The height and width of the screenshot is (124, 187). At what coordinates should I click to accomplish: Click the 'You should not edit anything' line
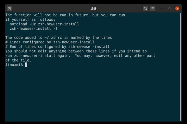point(76,51)
